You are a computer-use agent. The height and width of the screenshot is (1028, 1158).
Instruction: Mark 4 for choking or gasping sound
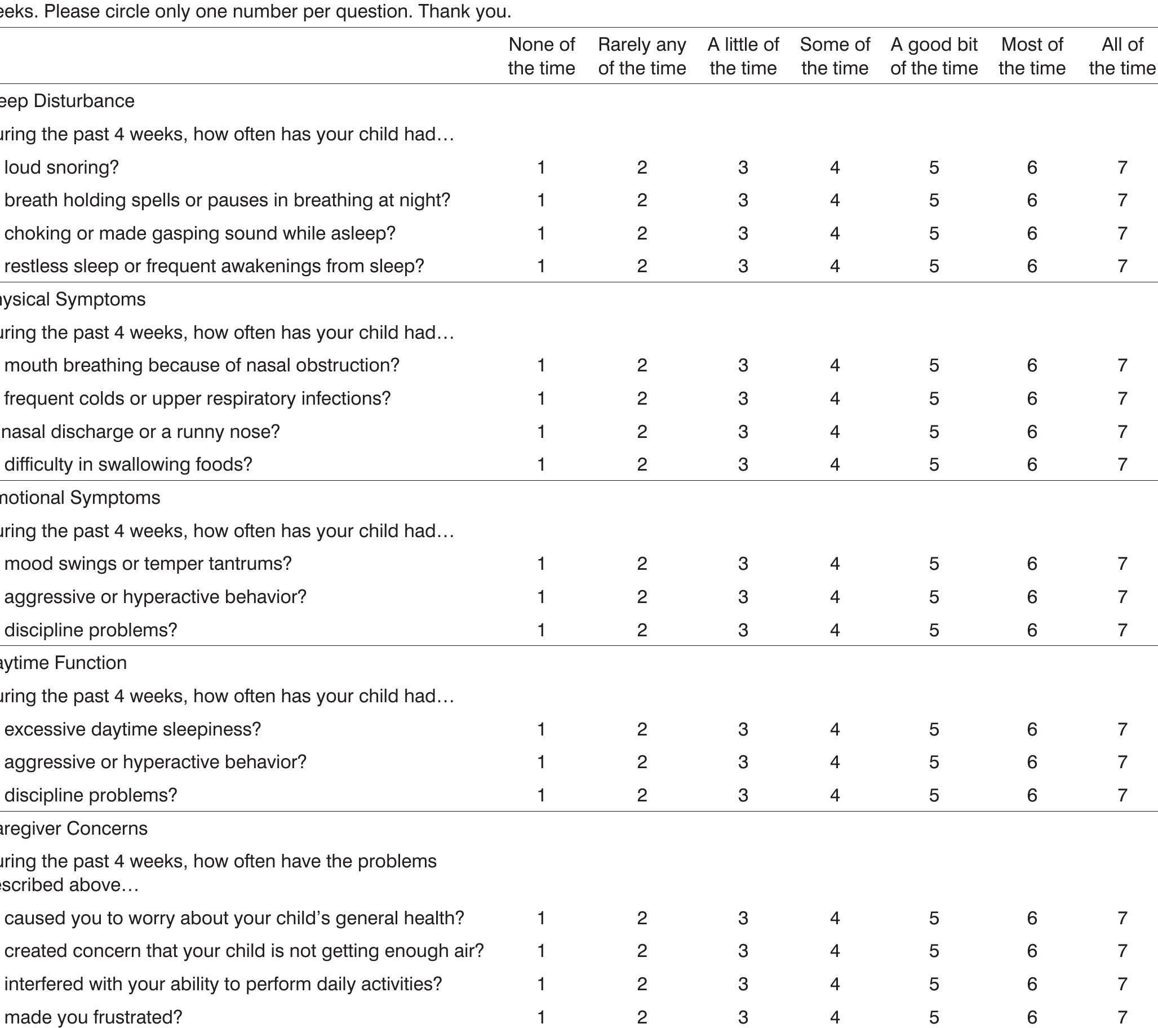[835, 233]
